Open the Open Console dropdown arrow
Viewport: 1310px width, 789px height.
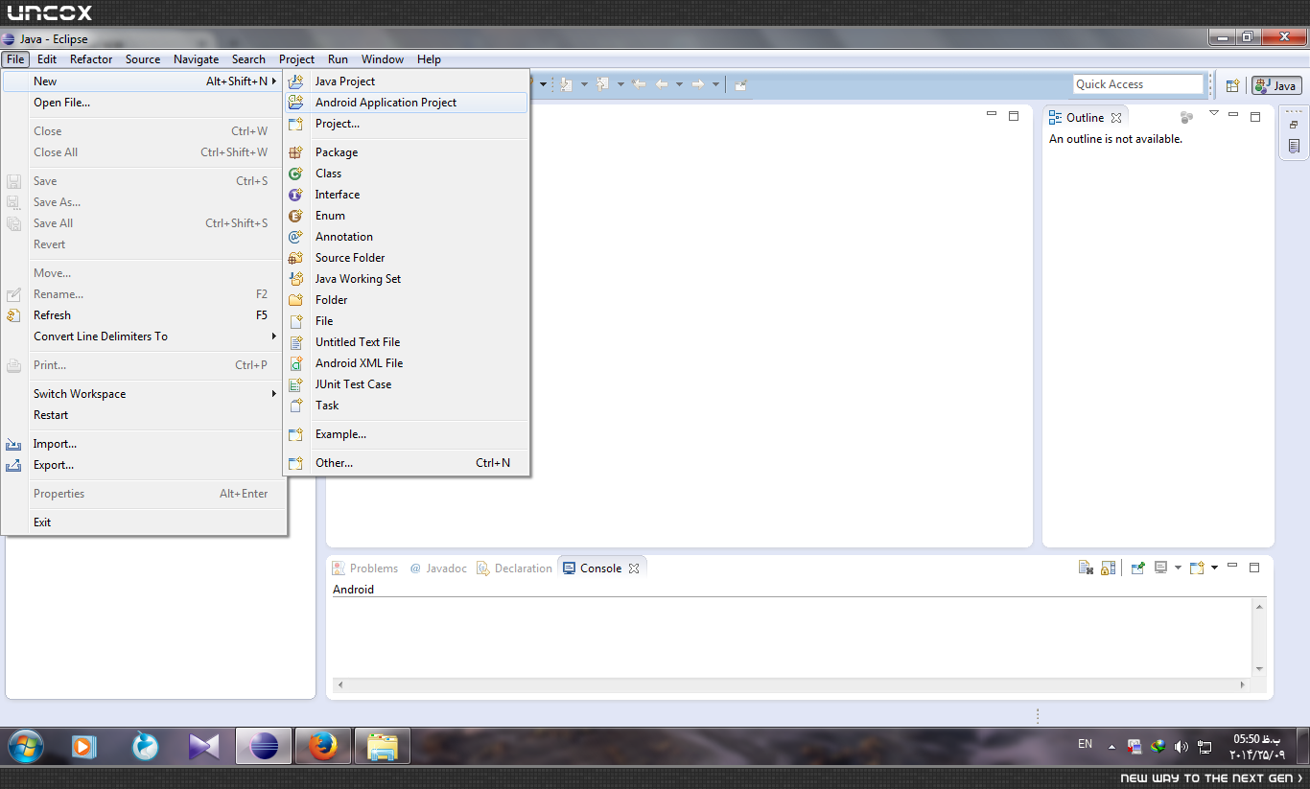click(1214, 568)
